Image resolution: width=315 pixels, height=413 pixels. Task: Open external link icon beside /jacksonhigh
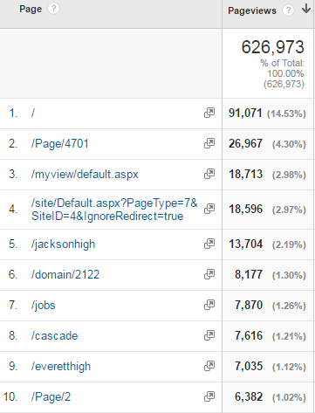[209, 244]
